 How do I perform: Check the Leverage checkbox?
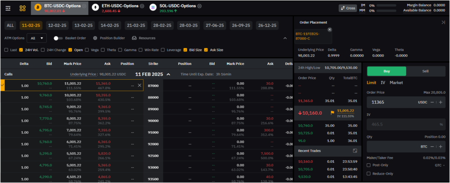pyautogui.click(x=163, y=50)
